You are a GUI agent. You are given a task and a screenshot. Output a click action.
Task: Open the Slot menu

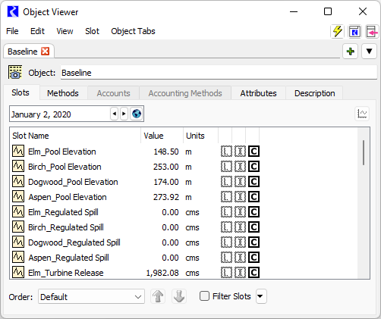(x=92, y=31)
